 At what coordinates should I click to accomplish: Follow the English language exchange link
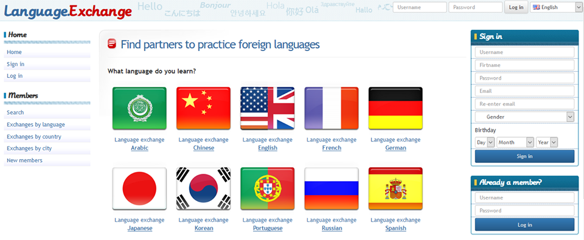(x=268, y=148)
